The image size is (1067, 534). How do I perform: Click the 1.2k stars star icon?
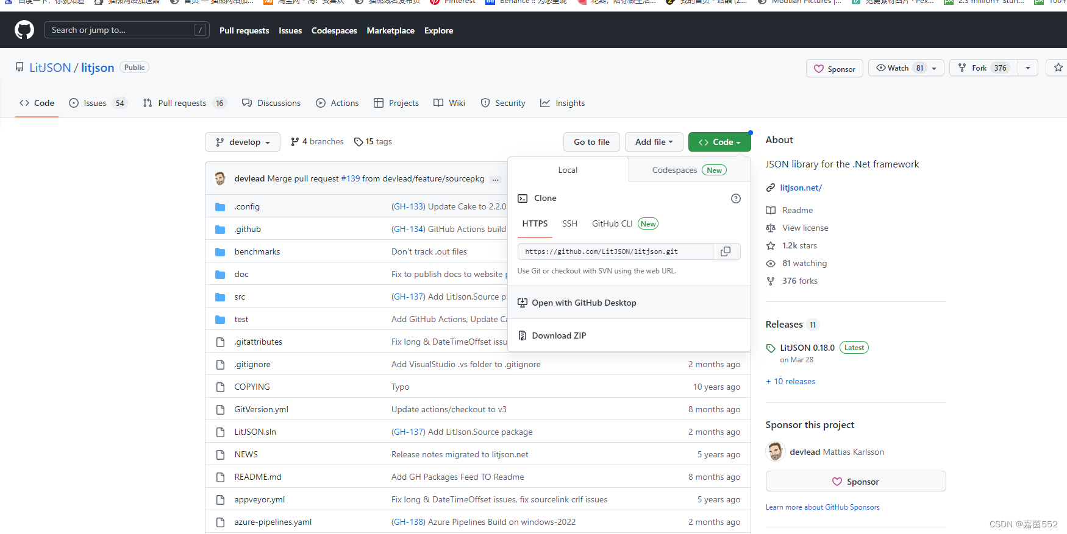(x=771, y=245)
